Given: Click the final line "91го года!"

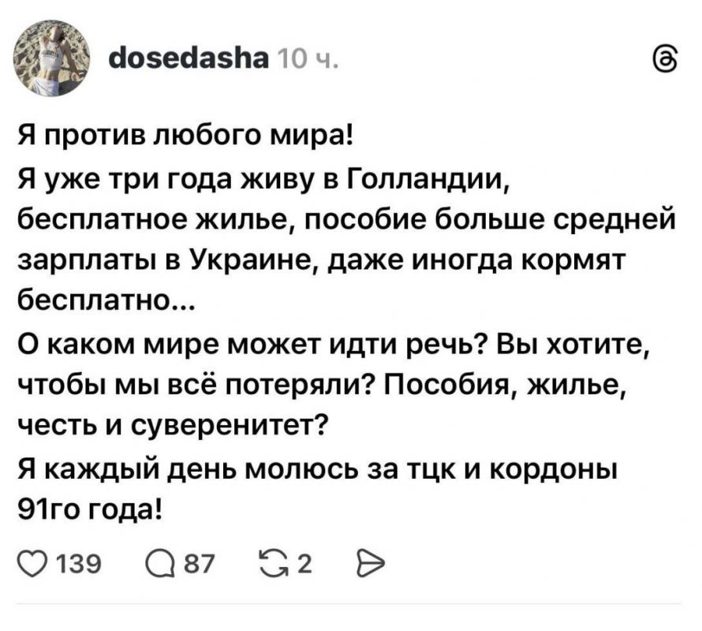Looking at the screenshot, I should [90, 507].
